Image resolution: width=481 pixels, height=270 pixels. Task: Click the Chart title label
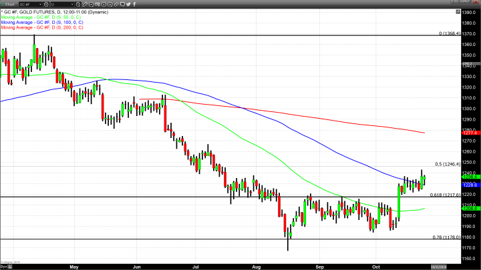tap(9, 4)
